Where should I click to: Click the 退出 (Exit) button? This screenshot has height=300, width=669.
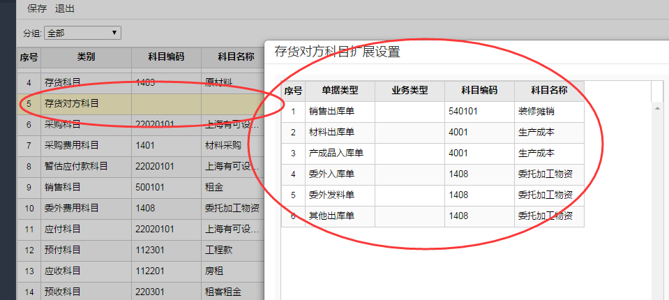click(65, 9)
